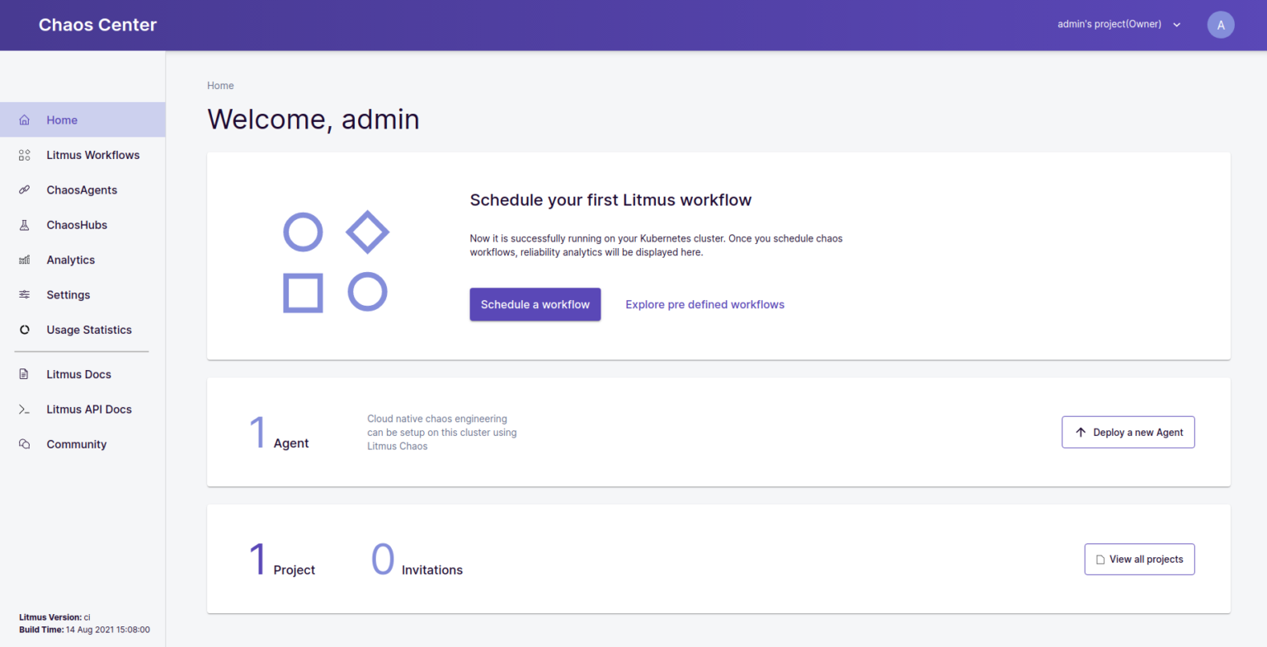Open Litmus Workflows using its grid icon

click(x=23, y=154)
